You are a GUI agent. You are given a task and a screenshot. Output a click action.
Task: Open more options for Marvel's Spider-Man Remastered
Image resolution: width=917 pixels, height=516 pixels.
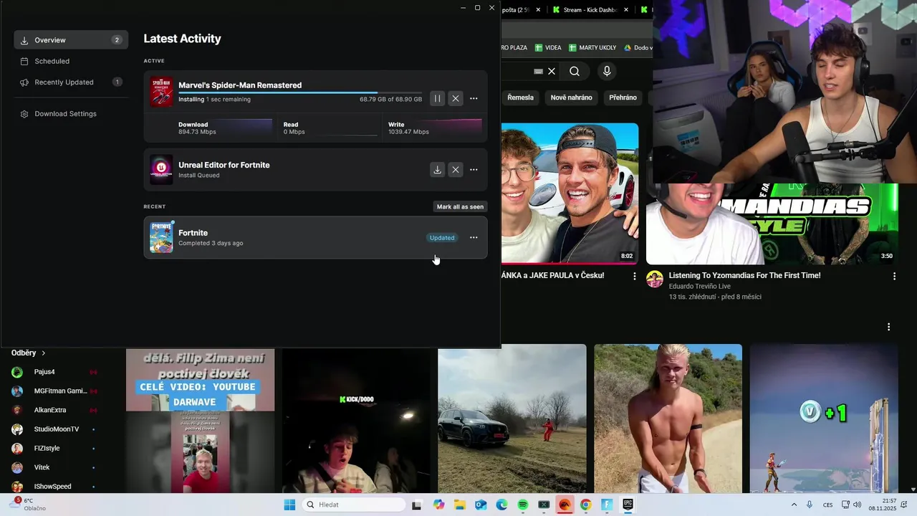(474, 98)
